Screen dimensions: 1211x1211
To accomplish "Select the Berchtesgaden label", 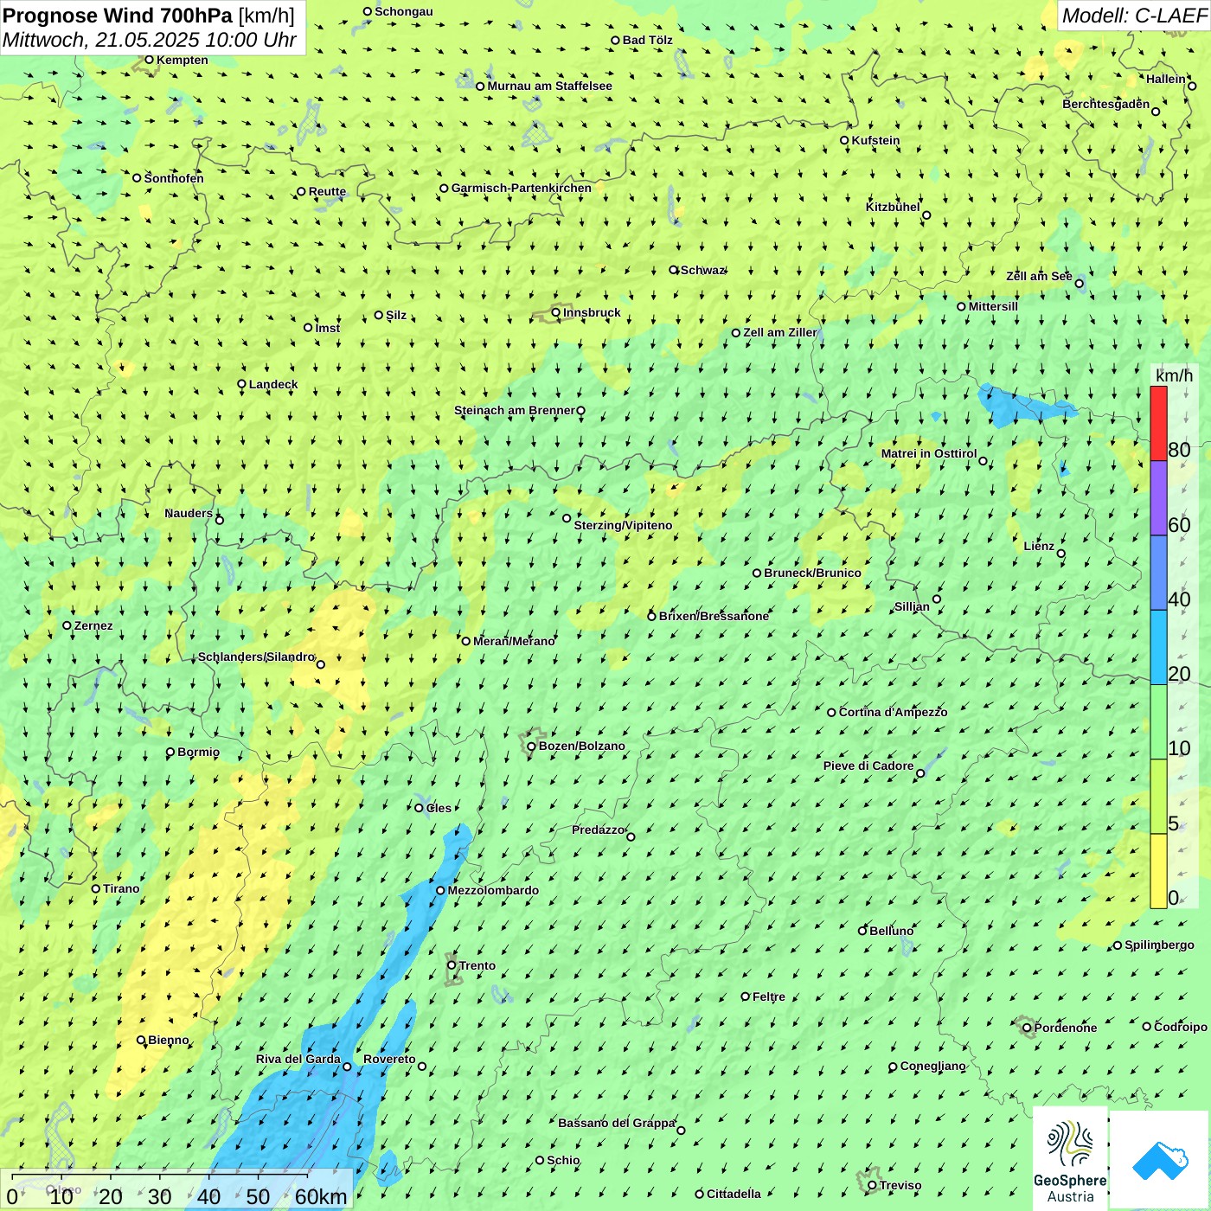I will pyautogui.click(x=1106, y=104).
